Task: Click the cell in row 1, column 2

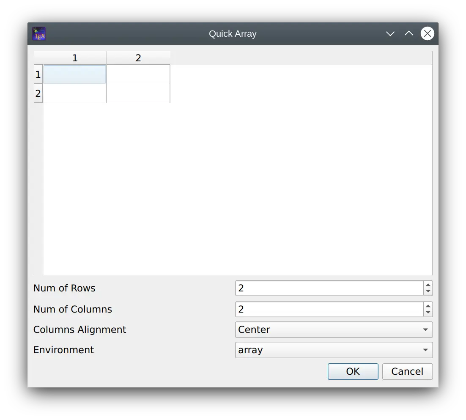Action: tap(138, 74)
